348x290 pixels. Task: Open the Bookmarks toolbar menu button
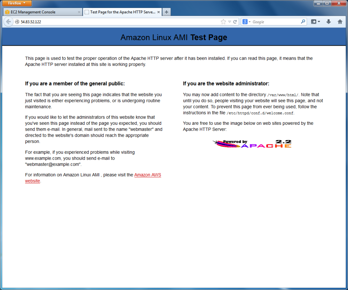(315, 22)
